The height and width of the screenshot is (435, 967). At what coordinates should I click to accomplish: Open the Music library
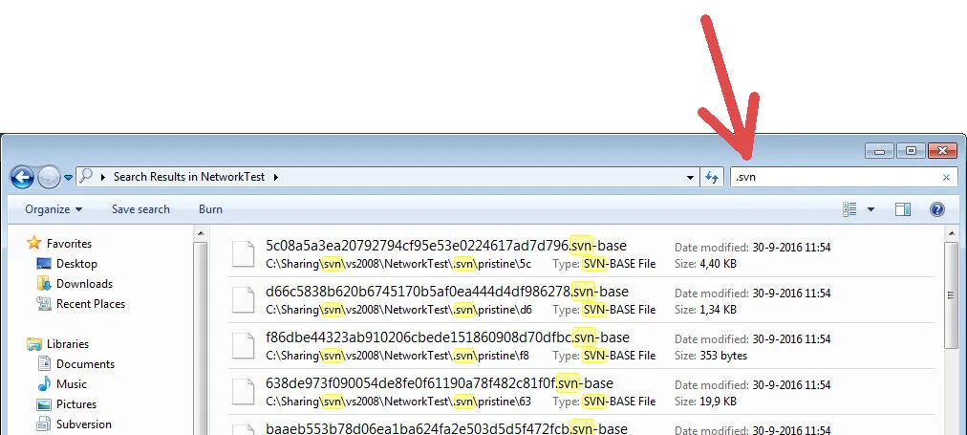tap(72, 384)
